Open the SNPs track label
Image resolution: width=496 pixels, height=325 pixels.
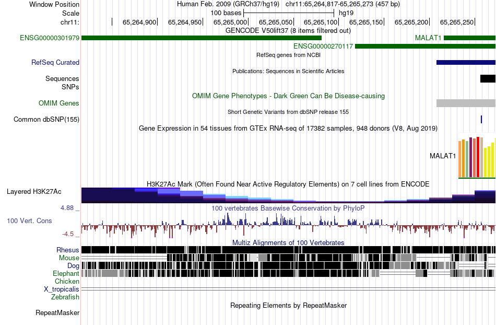click(x=70, y=87)
